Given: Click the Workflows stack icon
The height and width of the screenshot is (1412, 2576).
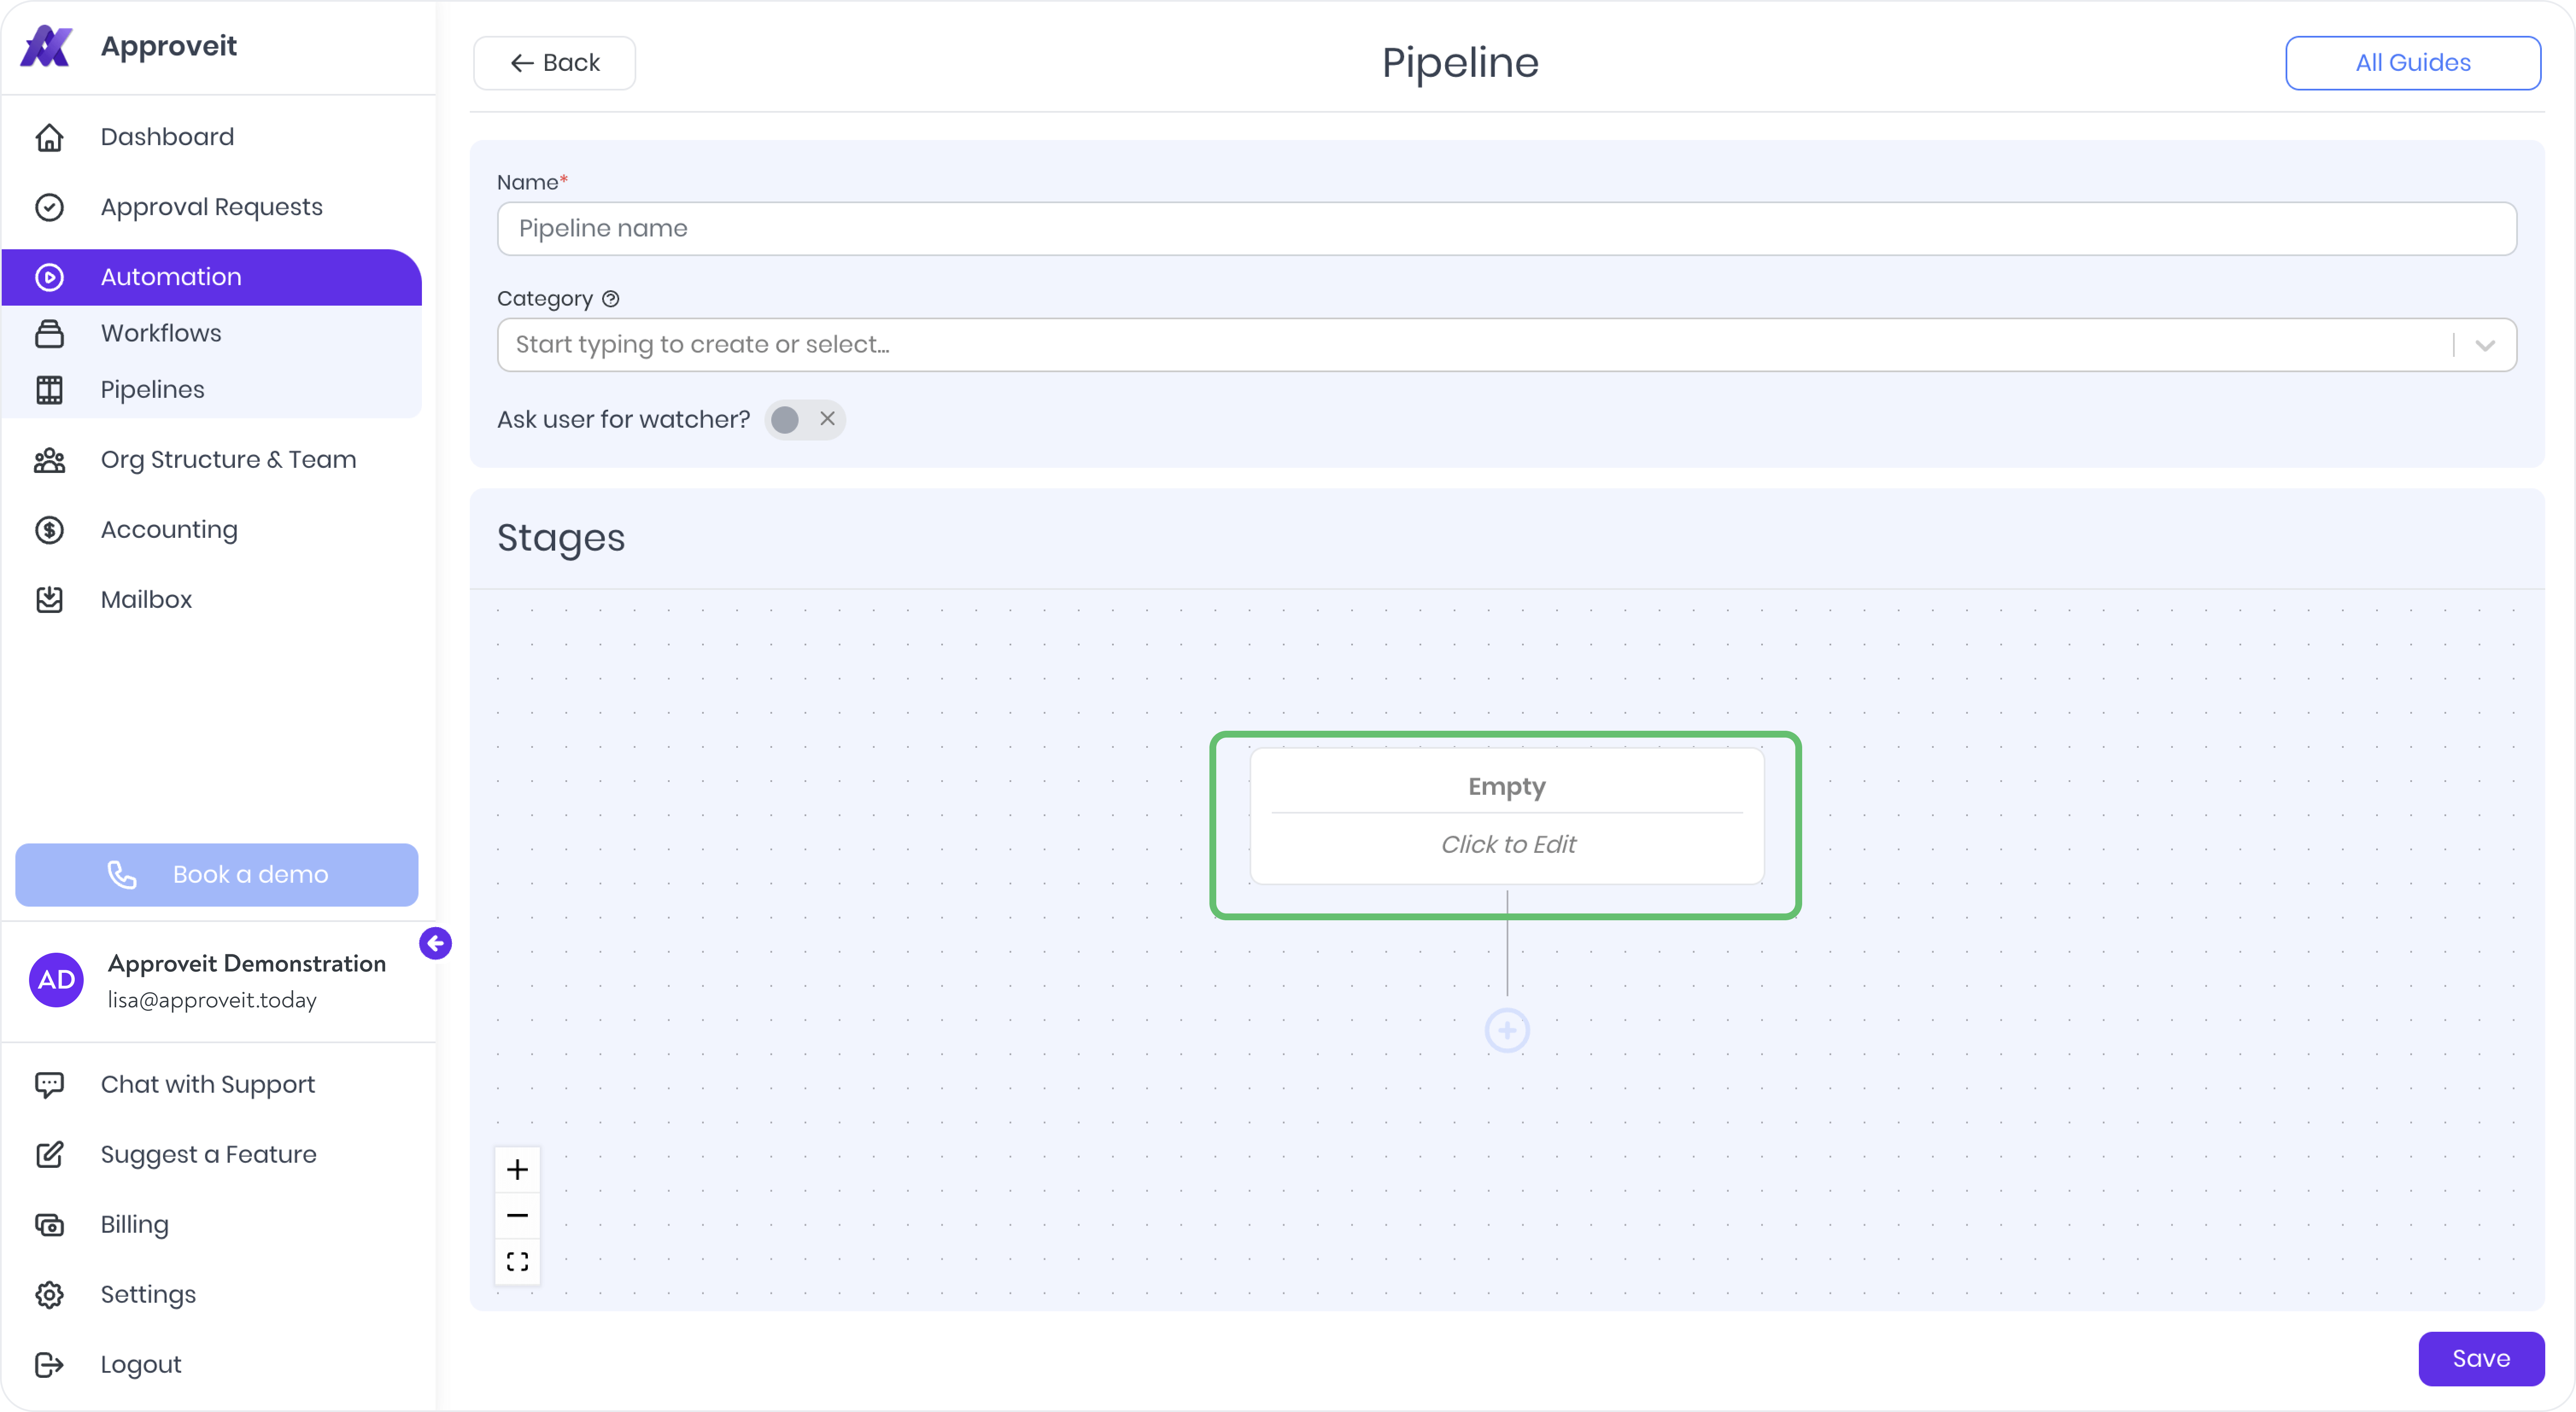Looking at the screenshot, I should 49,333.
